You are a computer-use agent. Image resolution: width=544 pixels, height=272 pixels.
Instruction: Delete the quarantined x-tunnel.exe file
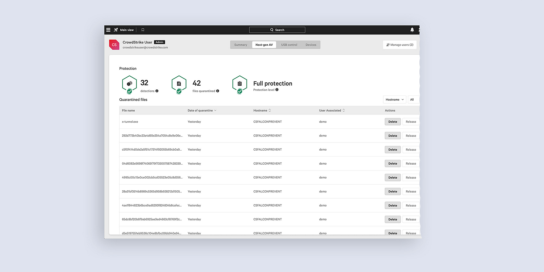pos(393,121)
